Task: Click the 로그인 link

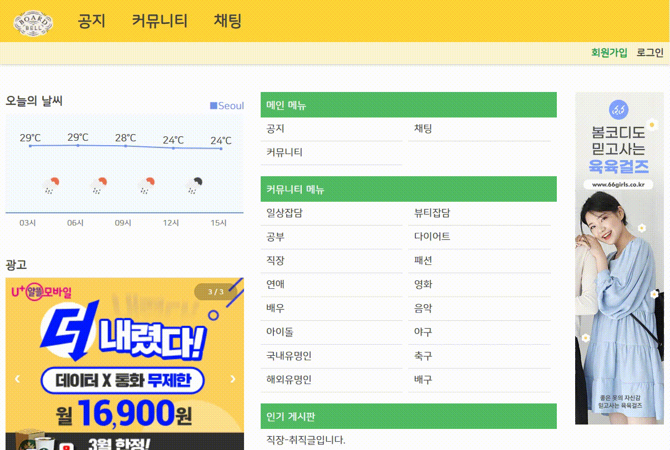Action: click(x=650, y=53)
